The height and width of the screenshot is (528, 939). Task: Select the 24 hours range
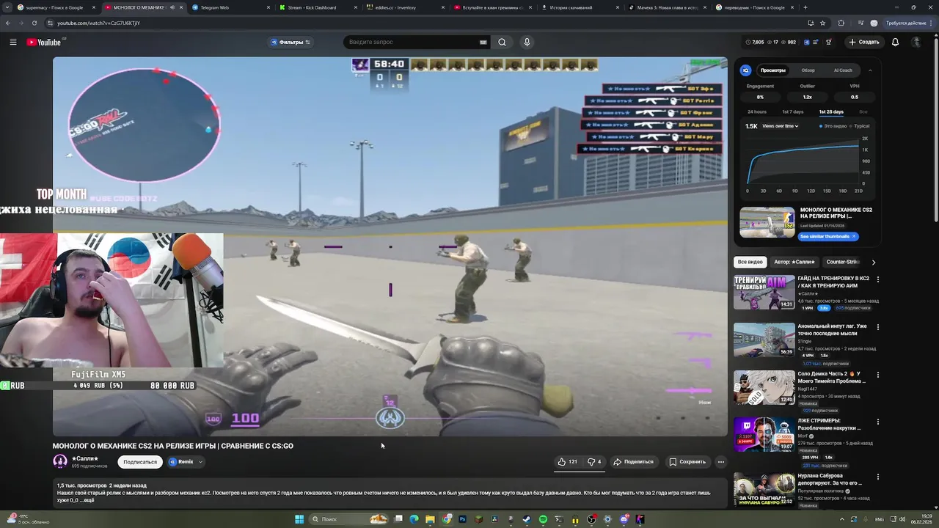757,111
